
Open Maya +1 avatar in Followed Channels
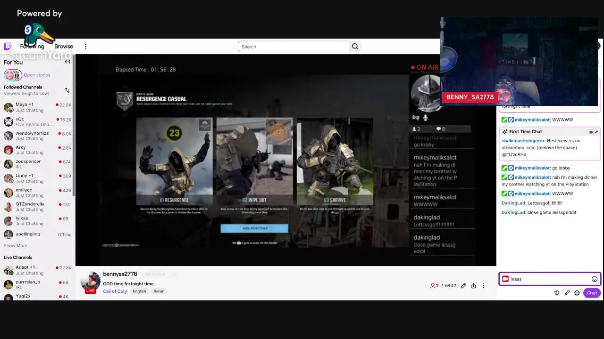pos(8,108)
